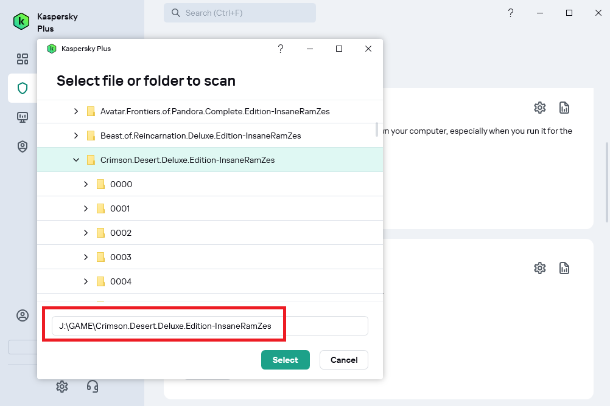The height and width of the screenshot is (406, 610).
Task: Expand the Avatar.Frontiers.of.Pandora folder
Action: coord(76,111)
